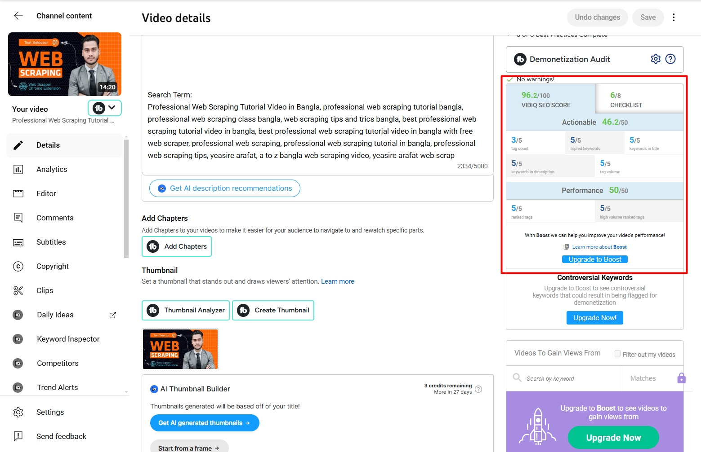The width and height of the screenshot is (701, 452).
Task: Open the Settings gear in sidebar
Action: 18,412
